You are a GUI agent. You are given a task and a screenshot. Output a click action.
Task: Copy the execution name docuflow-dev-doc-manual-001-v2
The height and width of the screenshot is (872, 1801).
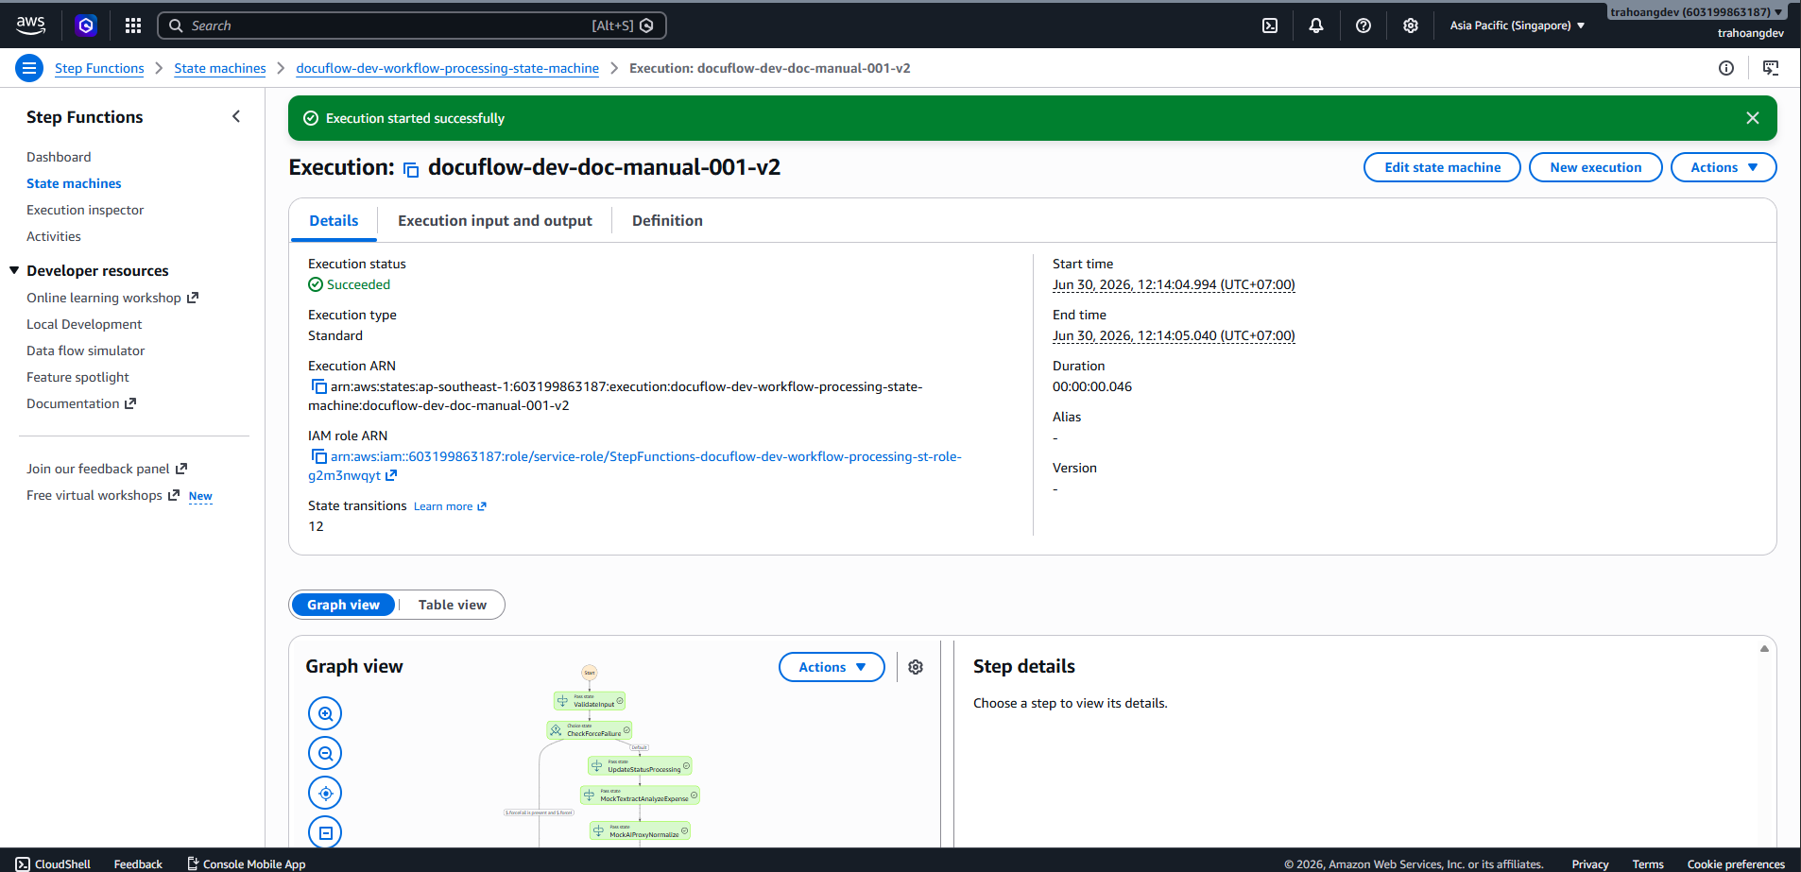pos(411,169)
